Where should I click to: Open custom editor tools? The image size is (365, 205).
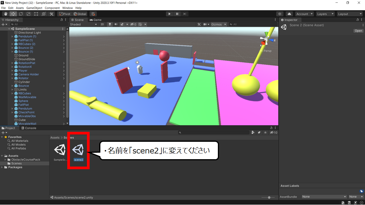(52, 14)
